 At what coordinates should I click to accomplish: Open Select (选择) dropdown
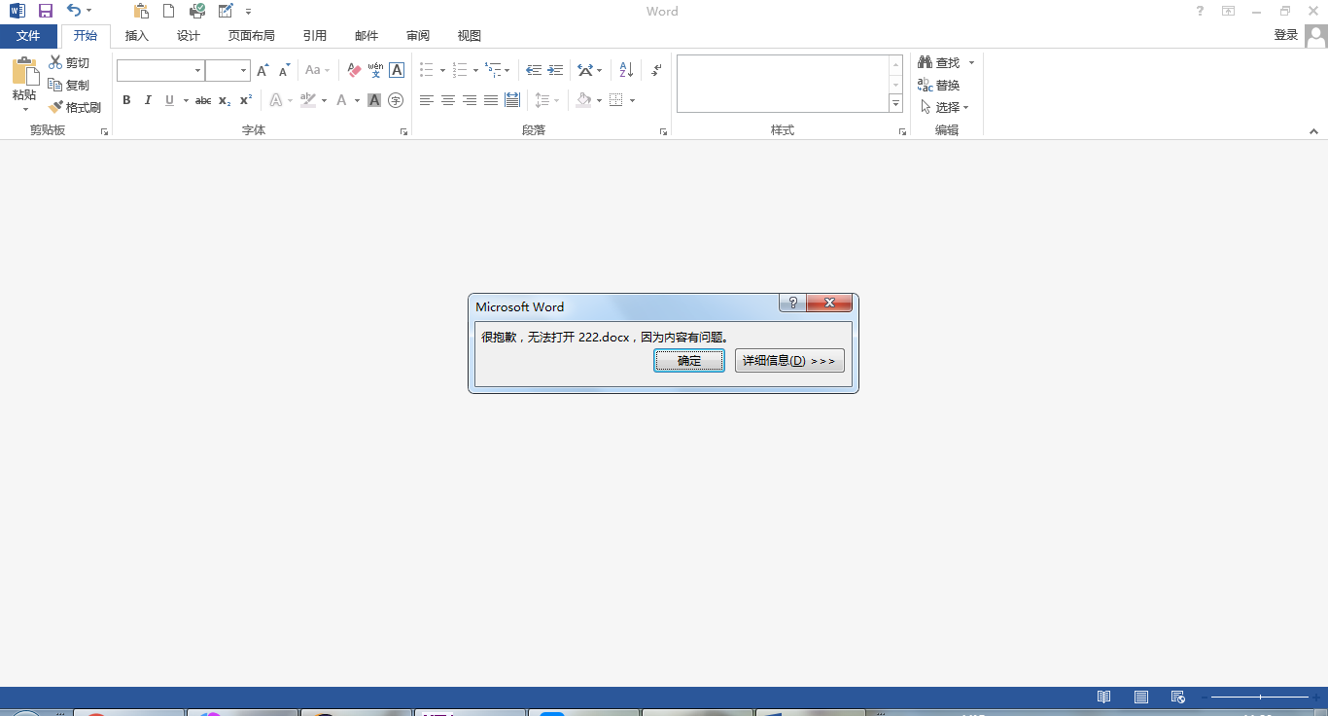click(x=944, y=107)
